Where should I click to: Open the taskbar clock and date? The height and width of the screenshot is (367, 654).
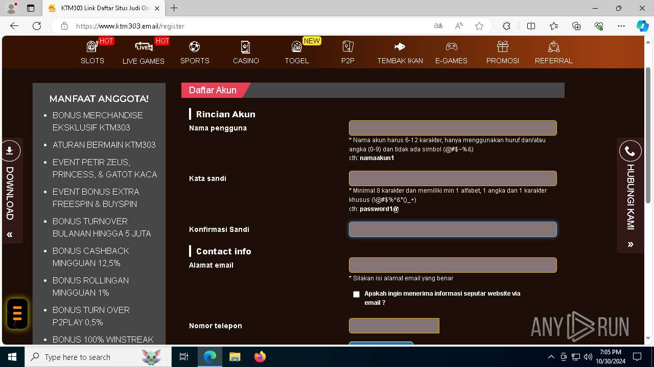610,357
